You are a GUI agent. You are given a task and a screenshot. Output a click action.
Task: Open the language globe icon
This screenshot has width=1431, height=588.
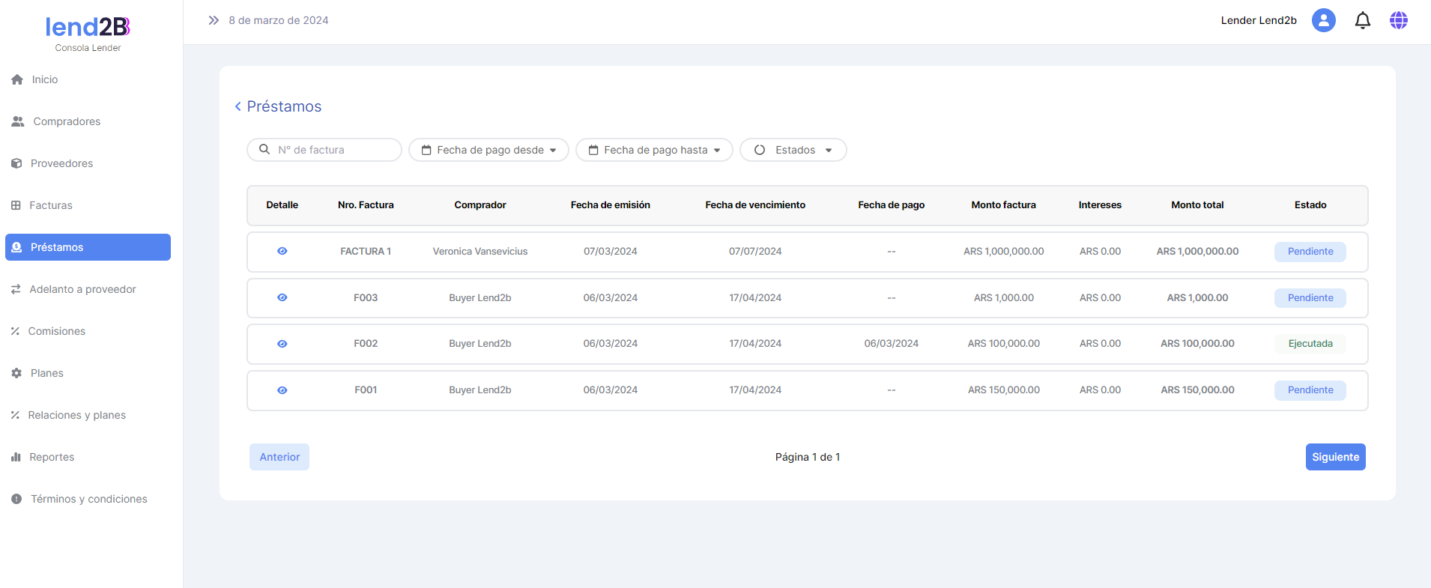(x=1398, y=20)
